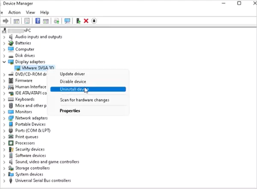Screen dimensions: 257x189
Task: Expand the Batteries node
Action: click(x=4, y=43)
